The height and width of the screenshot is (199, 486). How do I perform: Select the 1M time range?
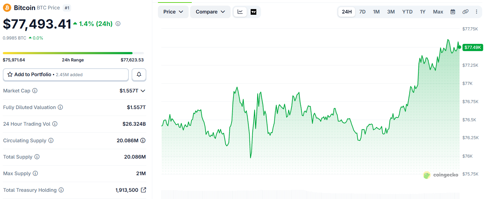pos(376,12)
